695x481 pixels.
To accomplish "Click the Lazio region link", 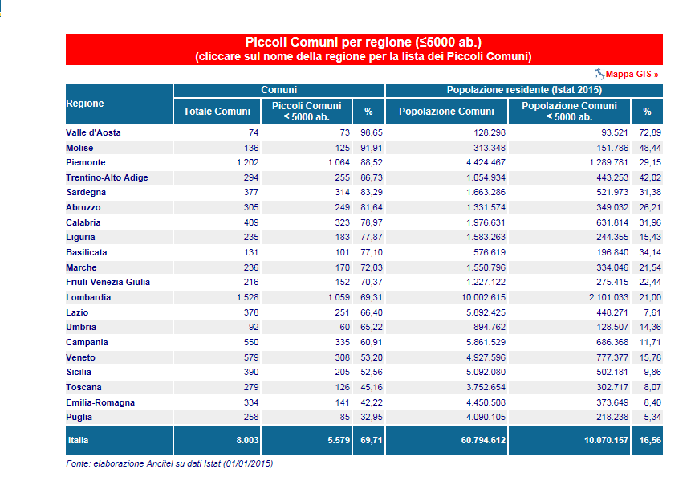I will tap(77, 312).
